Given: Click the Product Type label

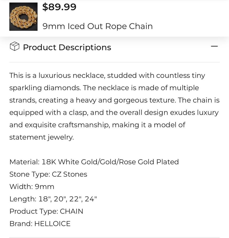Looking at the screenshot, I should click(33, 211).
